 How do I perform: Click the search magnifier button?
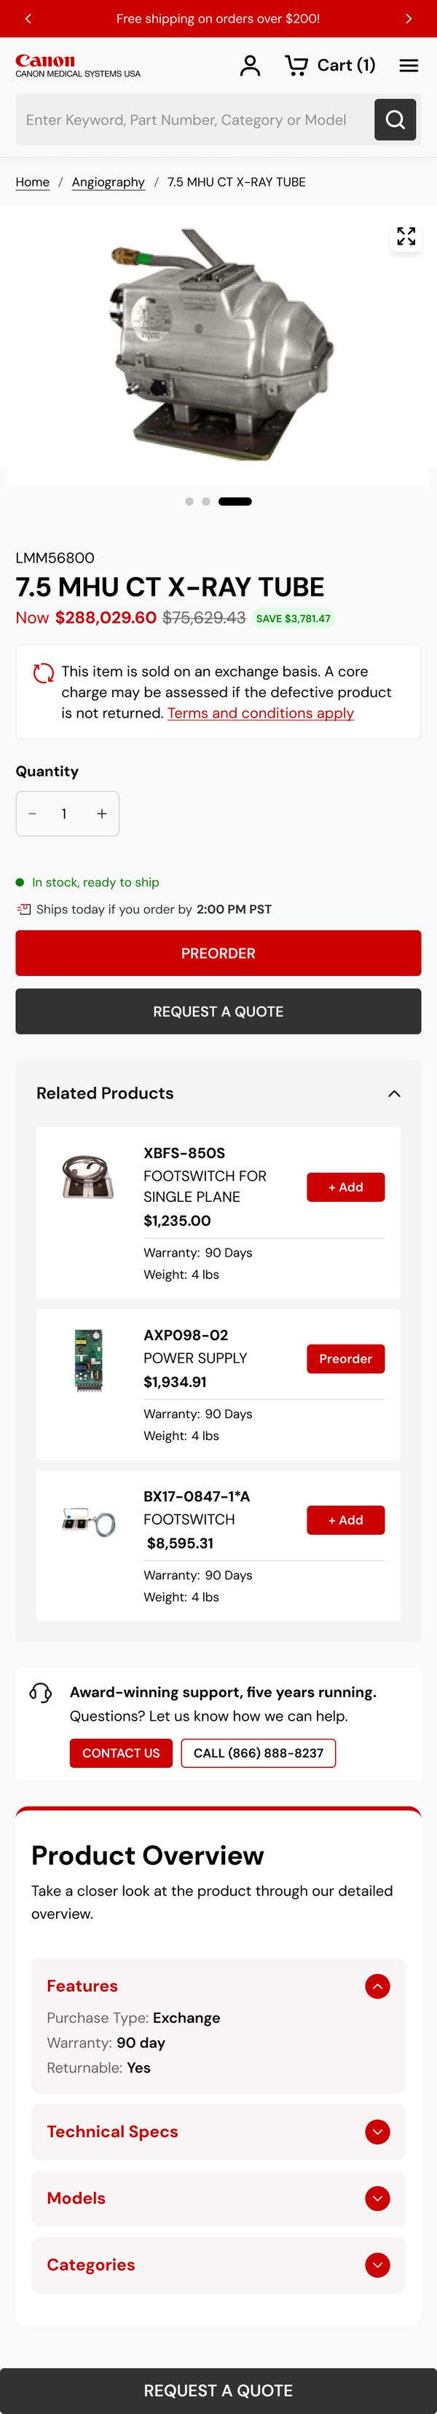395,120
